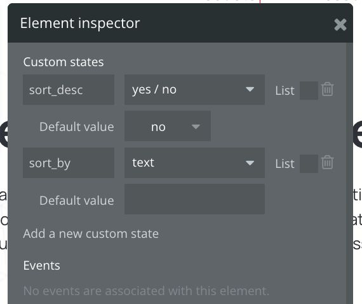Add a new custom state
The width and height of the screenshot is (362, 304).
click(91, 233)
